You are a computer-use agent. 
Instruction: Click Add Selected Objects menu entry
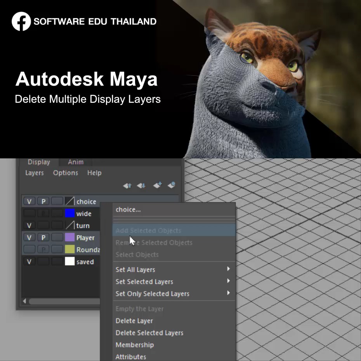click(174, 230)
